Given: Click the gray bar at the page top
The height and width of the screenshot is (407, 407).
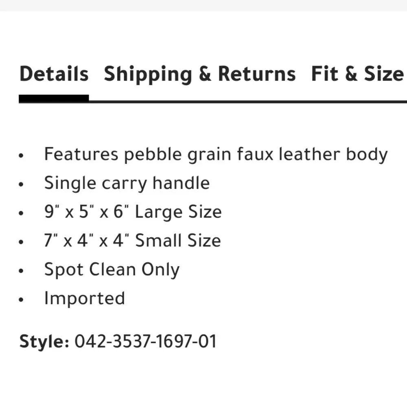Looking at the screenshot, I should tap(203, 5).
